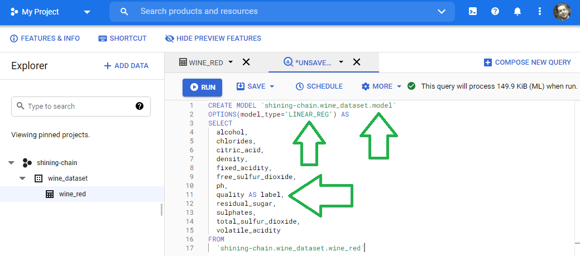Open the help question mark icon
This screenshot has height=256, width=580.
495,12
